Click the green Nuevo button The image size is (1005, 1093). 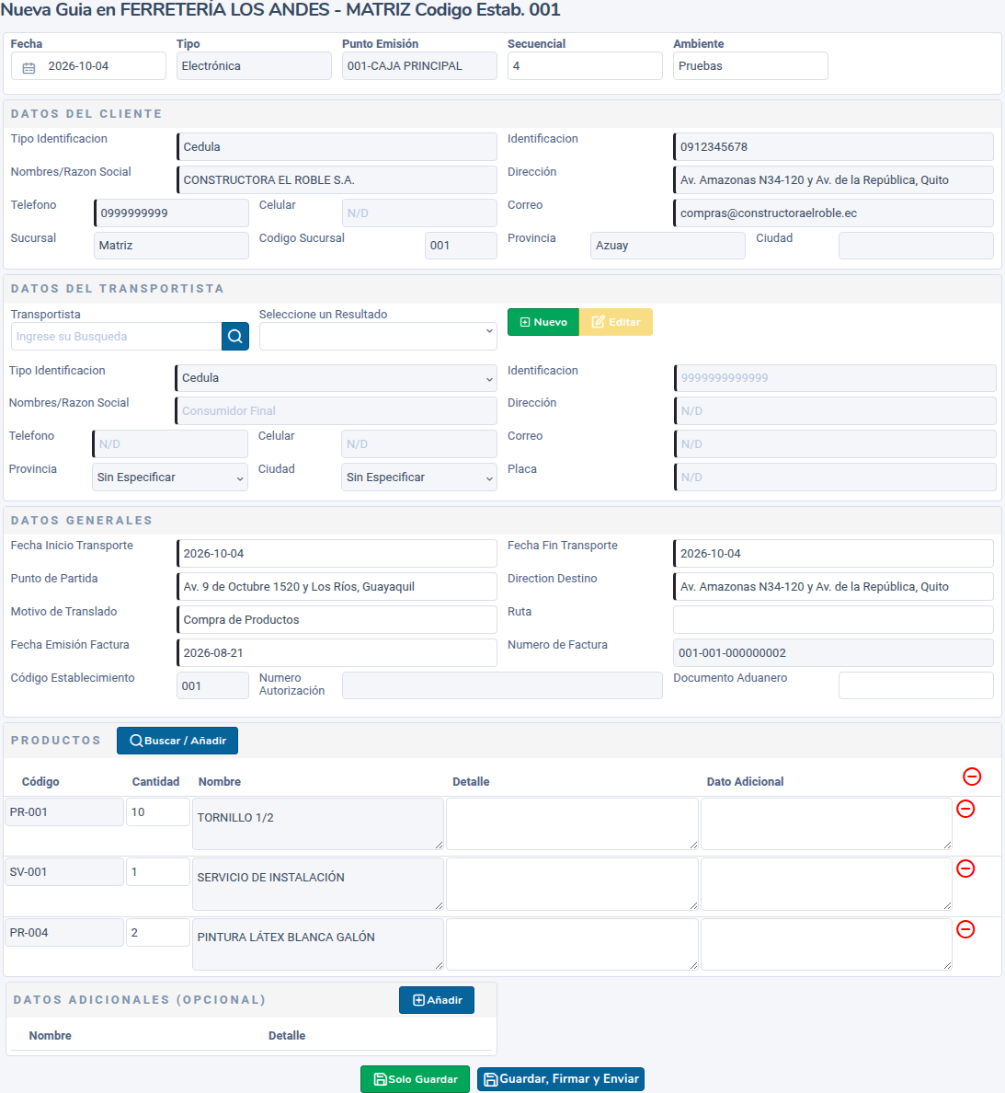[543, 322]
